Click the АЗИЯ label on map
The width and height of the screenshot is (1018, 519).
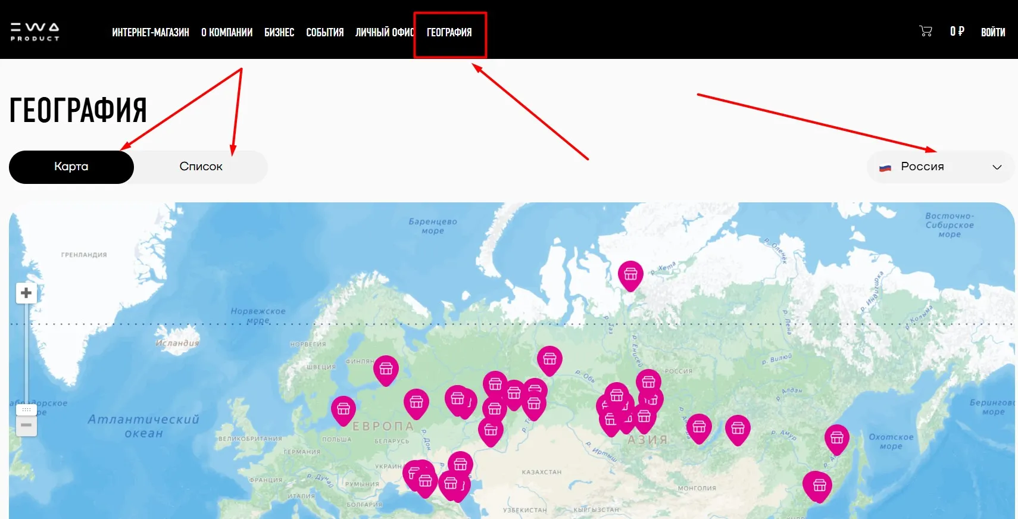tap(648, 440)
